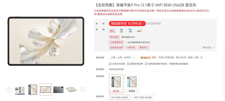Click the 以旧换新抵现 promotion tag
This screenshot has height=101, width=225.
pyautogui.click(x=116, y=42)
